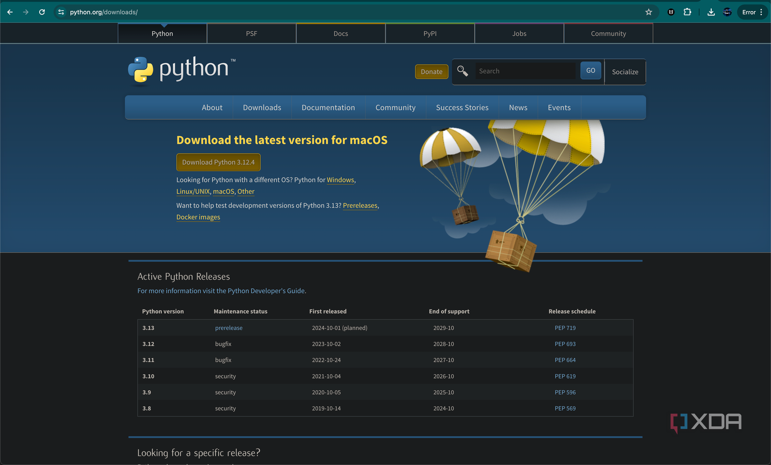This screenshot has height=465, width=771.
Task: Open the browser extensions puzzle icon
Action: tap(687, 12)
